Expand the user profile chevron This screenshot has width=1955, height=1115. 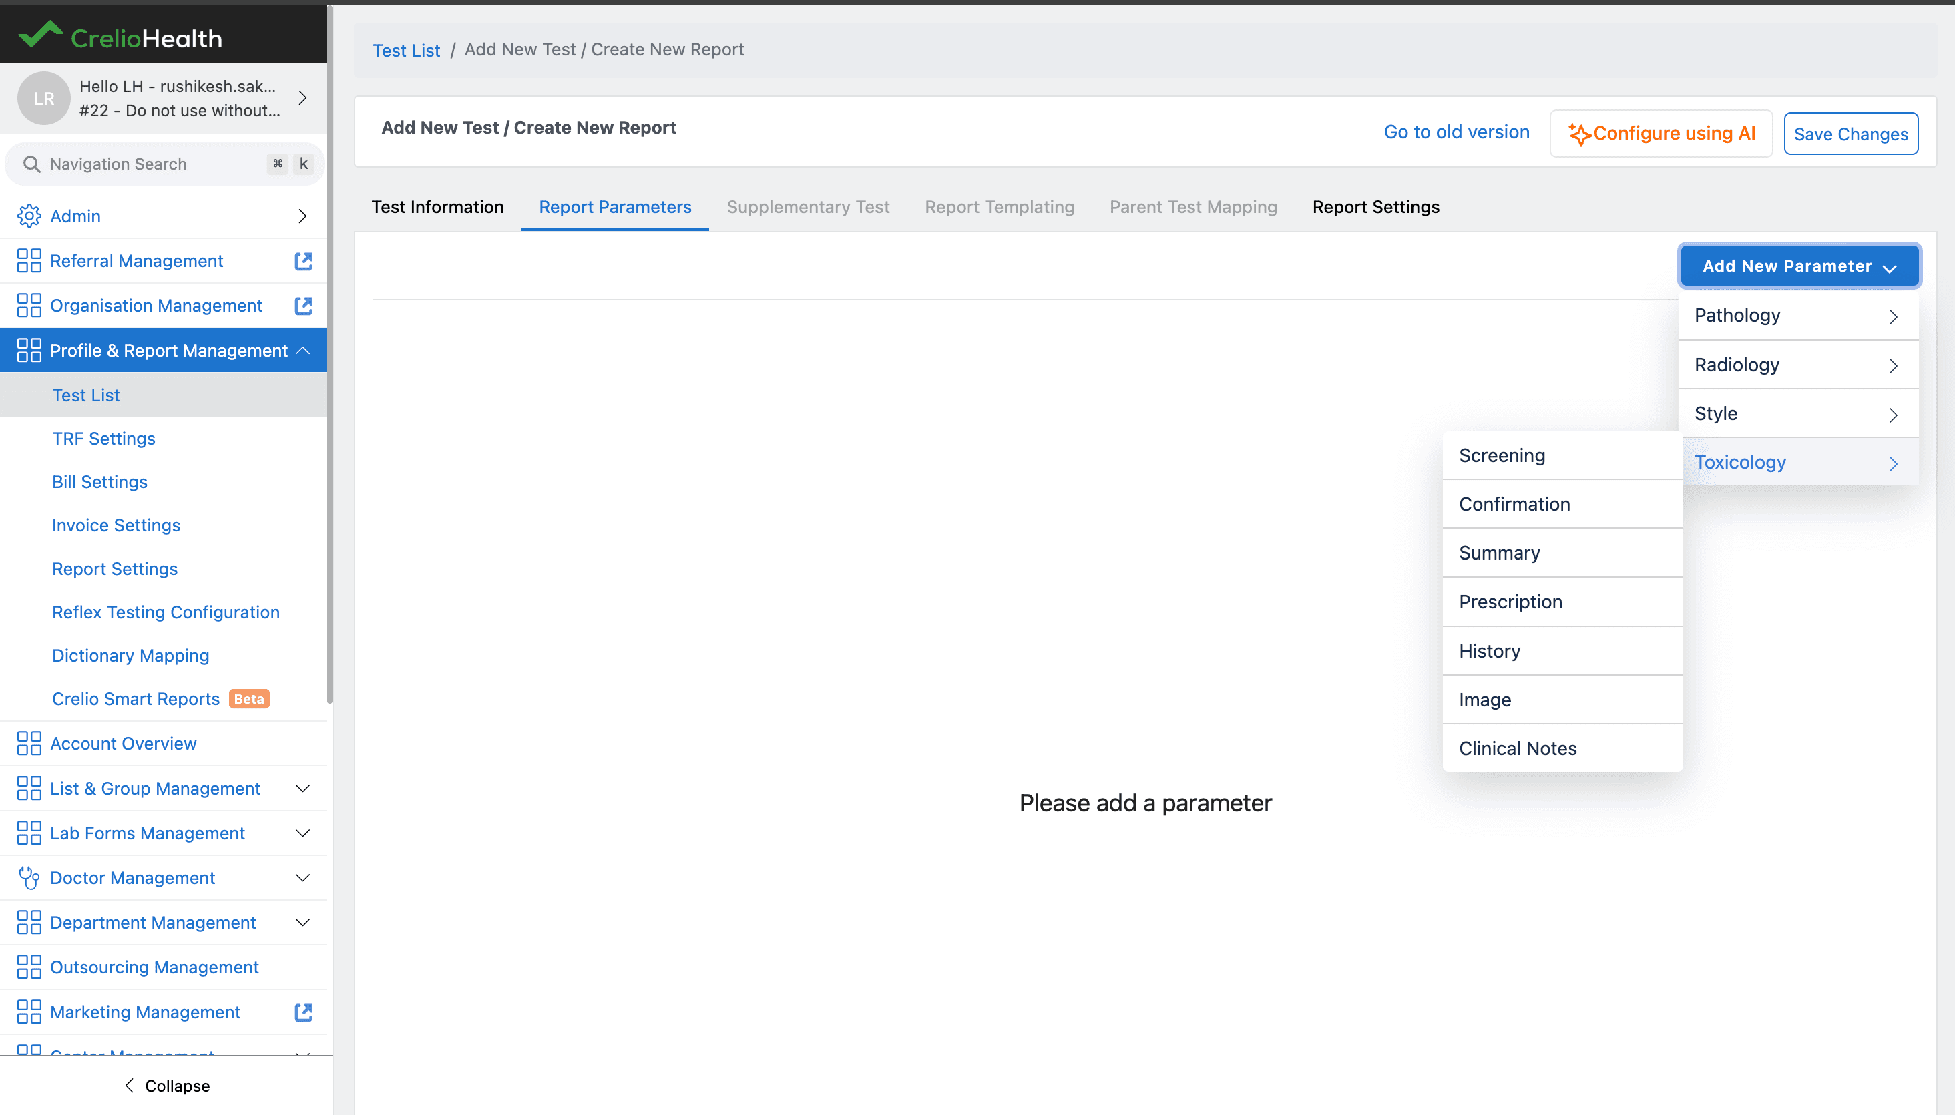[x=302, y=98]
